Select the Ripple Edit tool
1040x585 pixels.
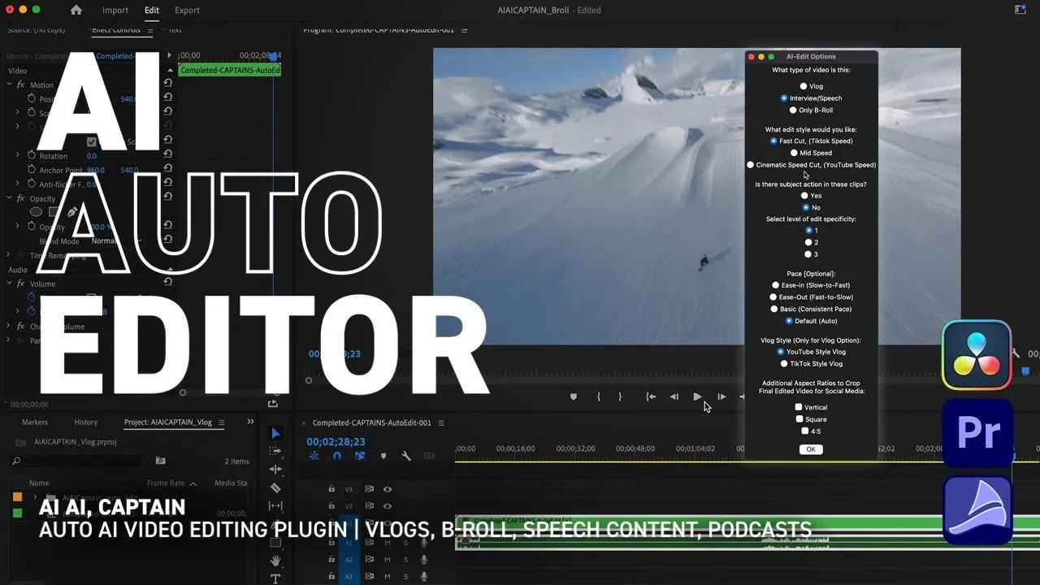(x=275, y=469)
